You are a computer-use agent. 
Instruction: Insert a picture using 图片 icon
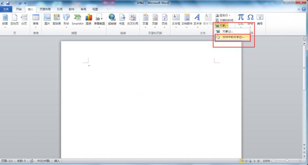click(x=47, y=19)
